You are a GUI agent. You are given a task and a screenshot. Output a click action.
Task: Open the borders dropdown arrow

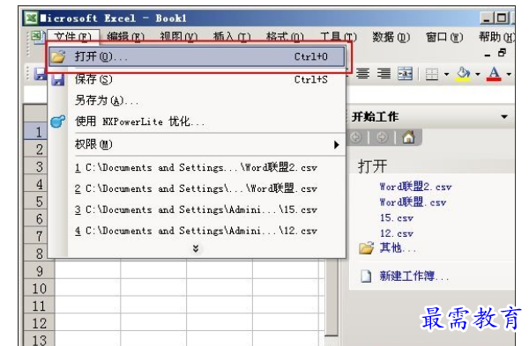(447, 74)
